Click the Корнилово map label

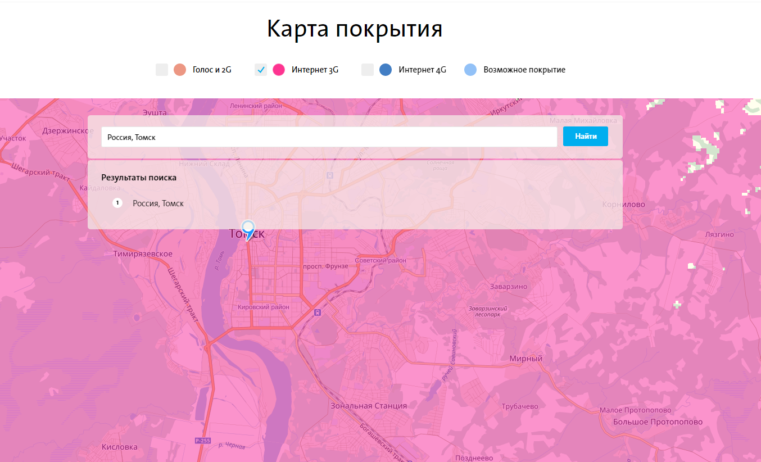pos(623,205)
